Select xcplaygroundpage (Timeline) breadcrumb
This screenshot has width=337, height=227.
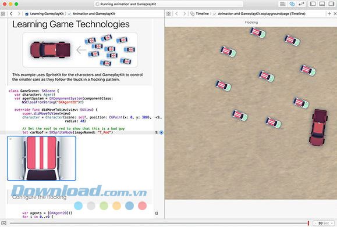point(261,14)
